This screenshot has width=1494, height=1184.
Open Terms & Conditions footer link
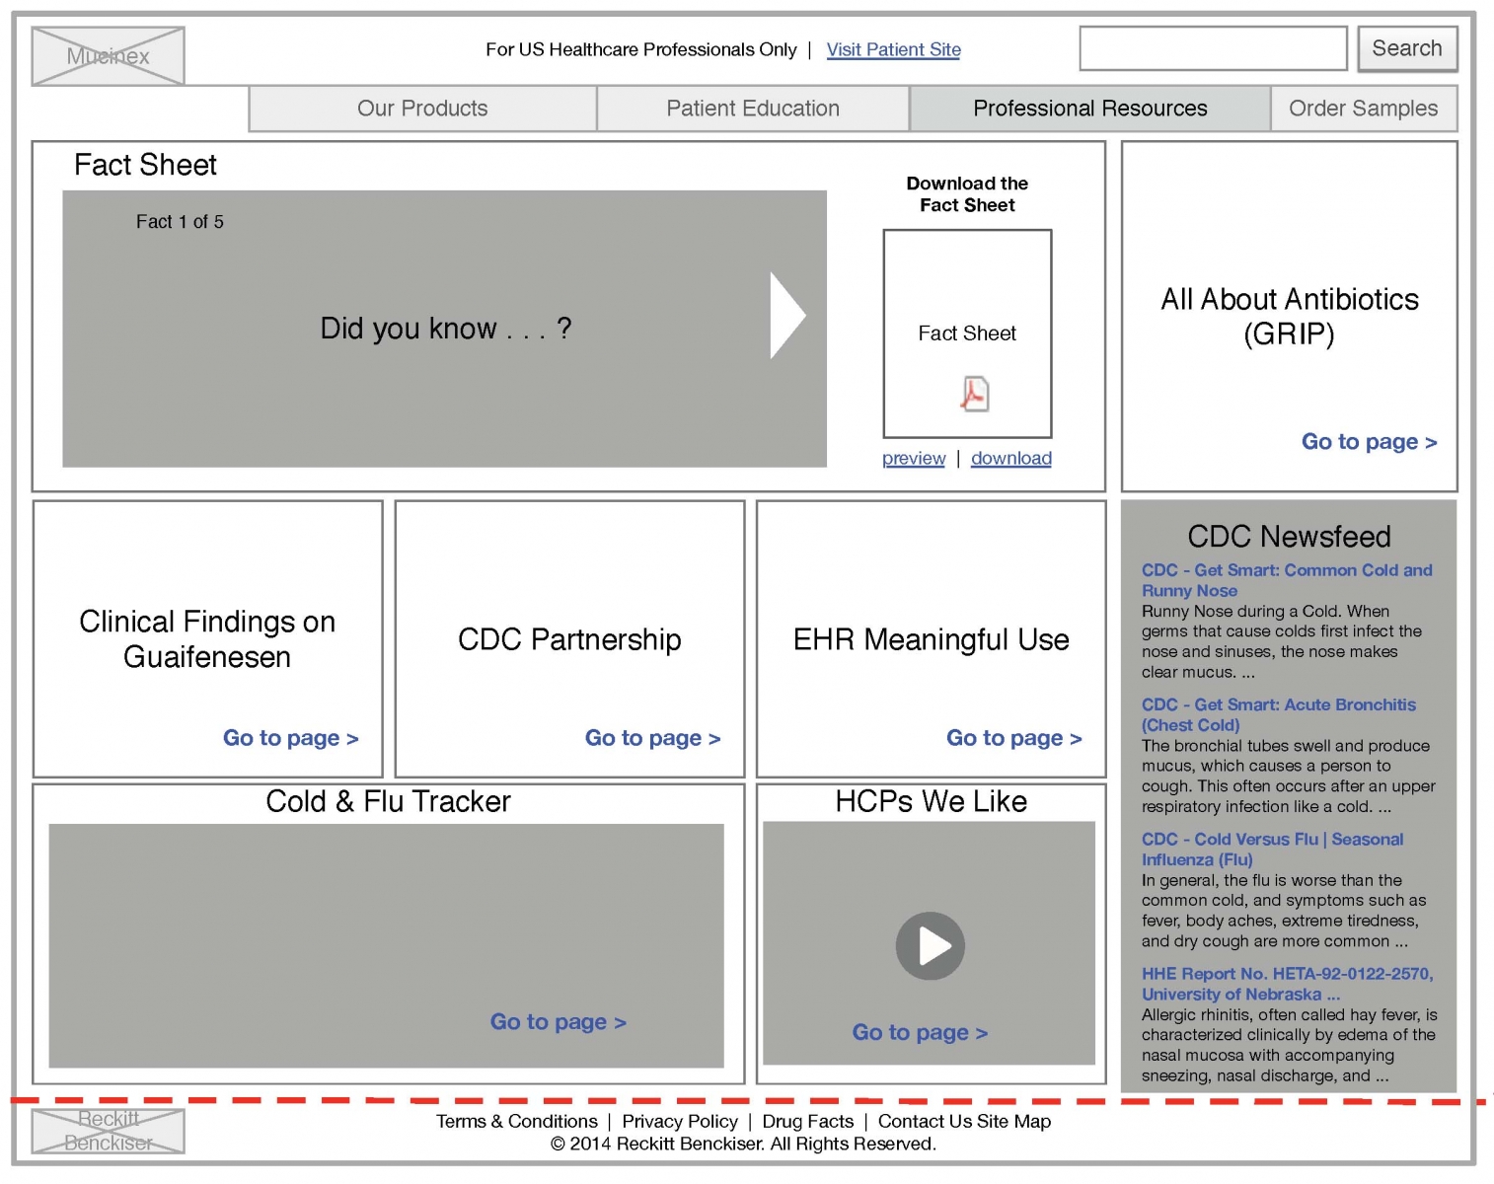(x=517, y=1121)
